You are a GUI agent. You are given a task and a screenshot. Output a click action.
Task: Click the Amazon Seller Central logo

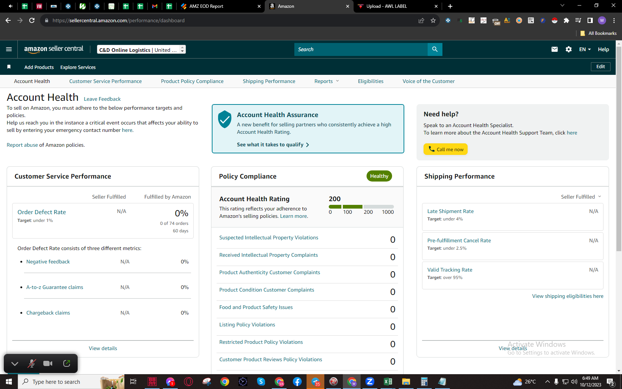coord(54,49)
